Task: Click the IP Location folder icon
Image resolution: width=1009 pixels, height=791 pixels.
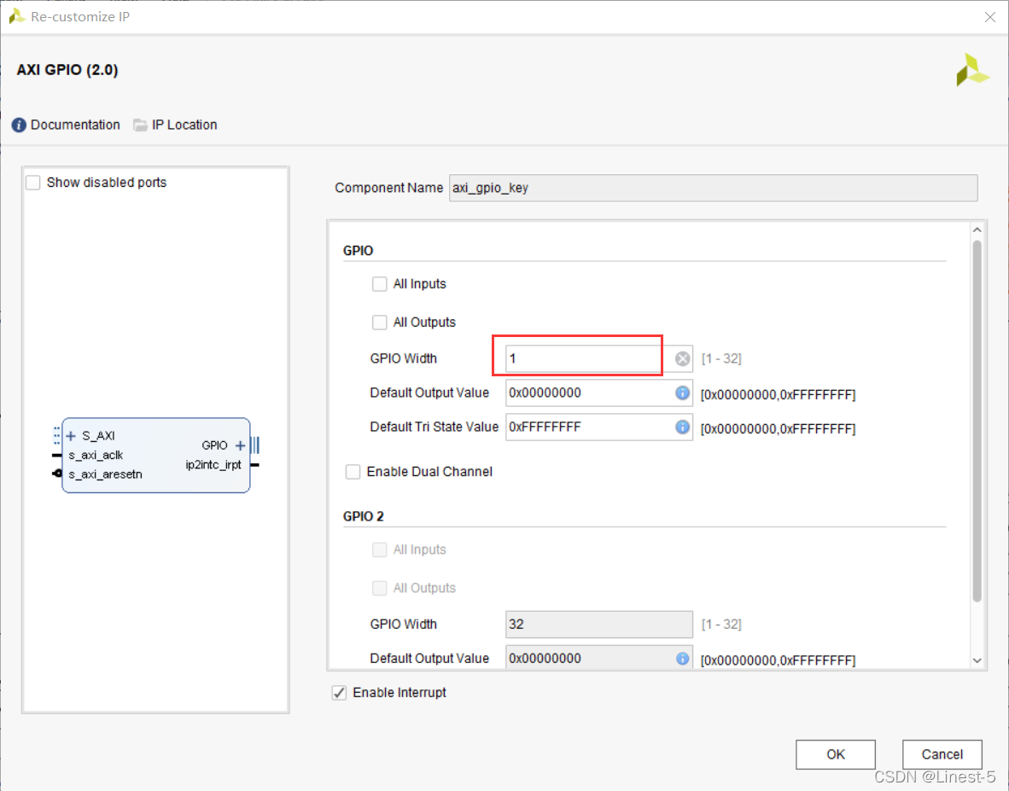Action: click(140, 125)
